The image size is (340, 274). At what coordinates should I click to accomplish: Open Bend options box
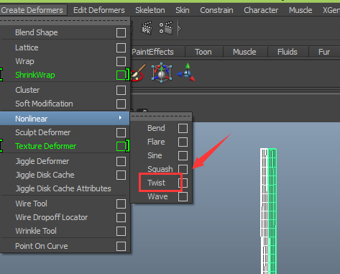183,128
